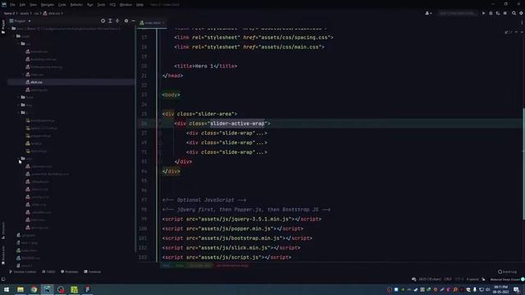Viewport: 525px width, 295px height.
Task: Open the Version Control tool window
Action: pos(22,271)
